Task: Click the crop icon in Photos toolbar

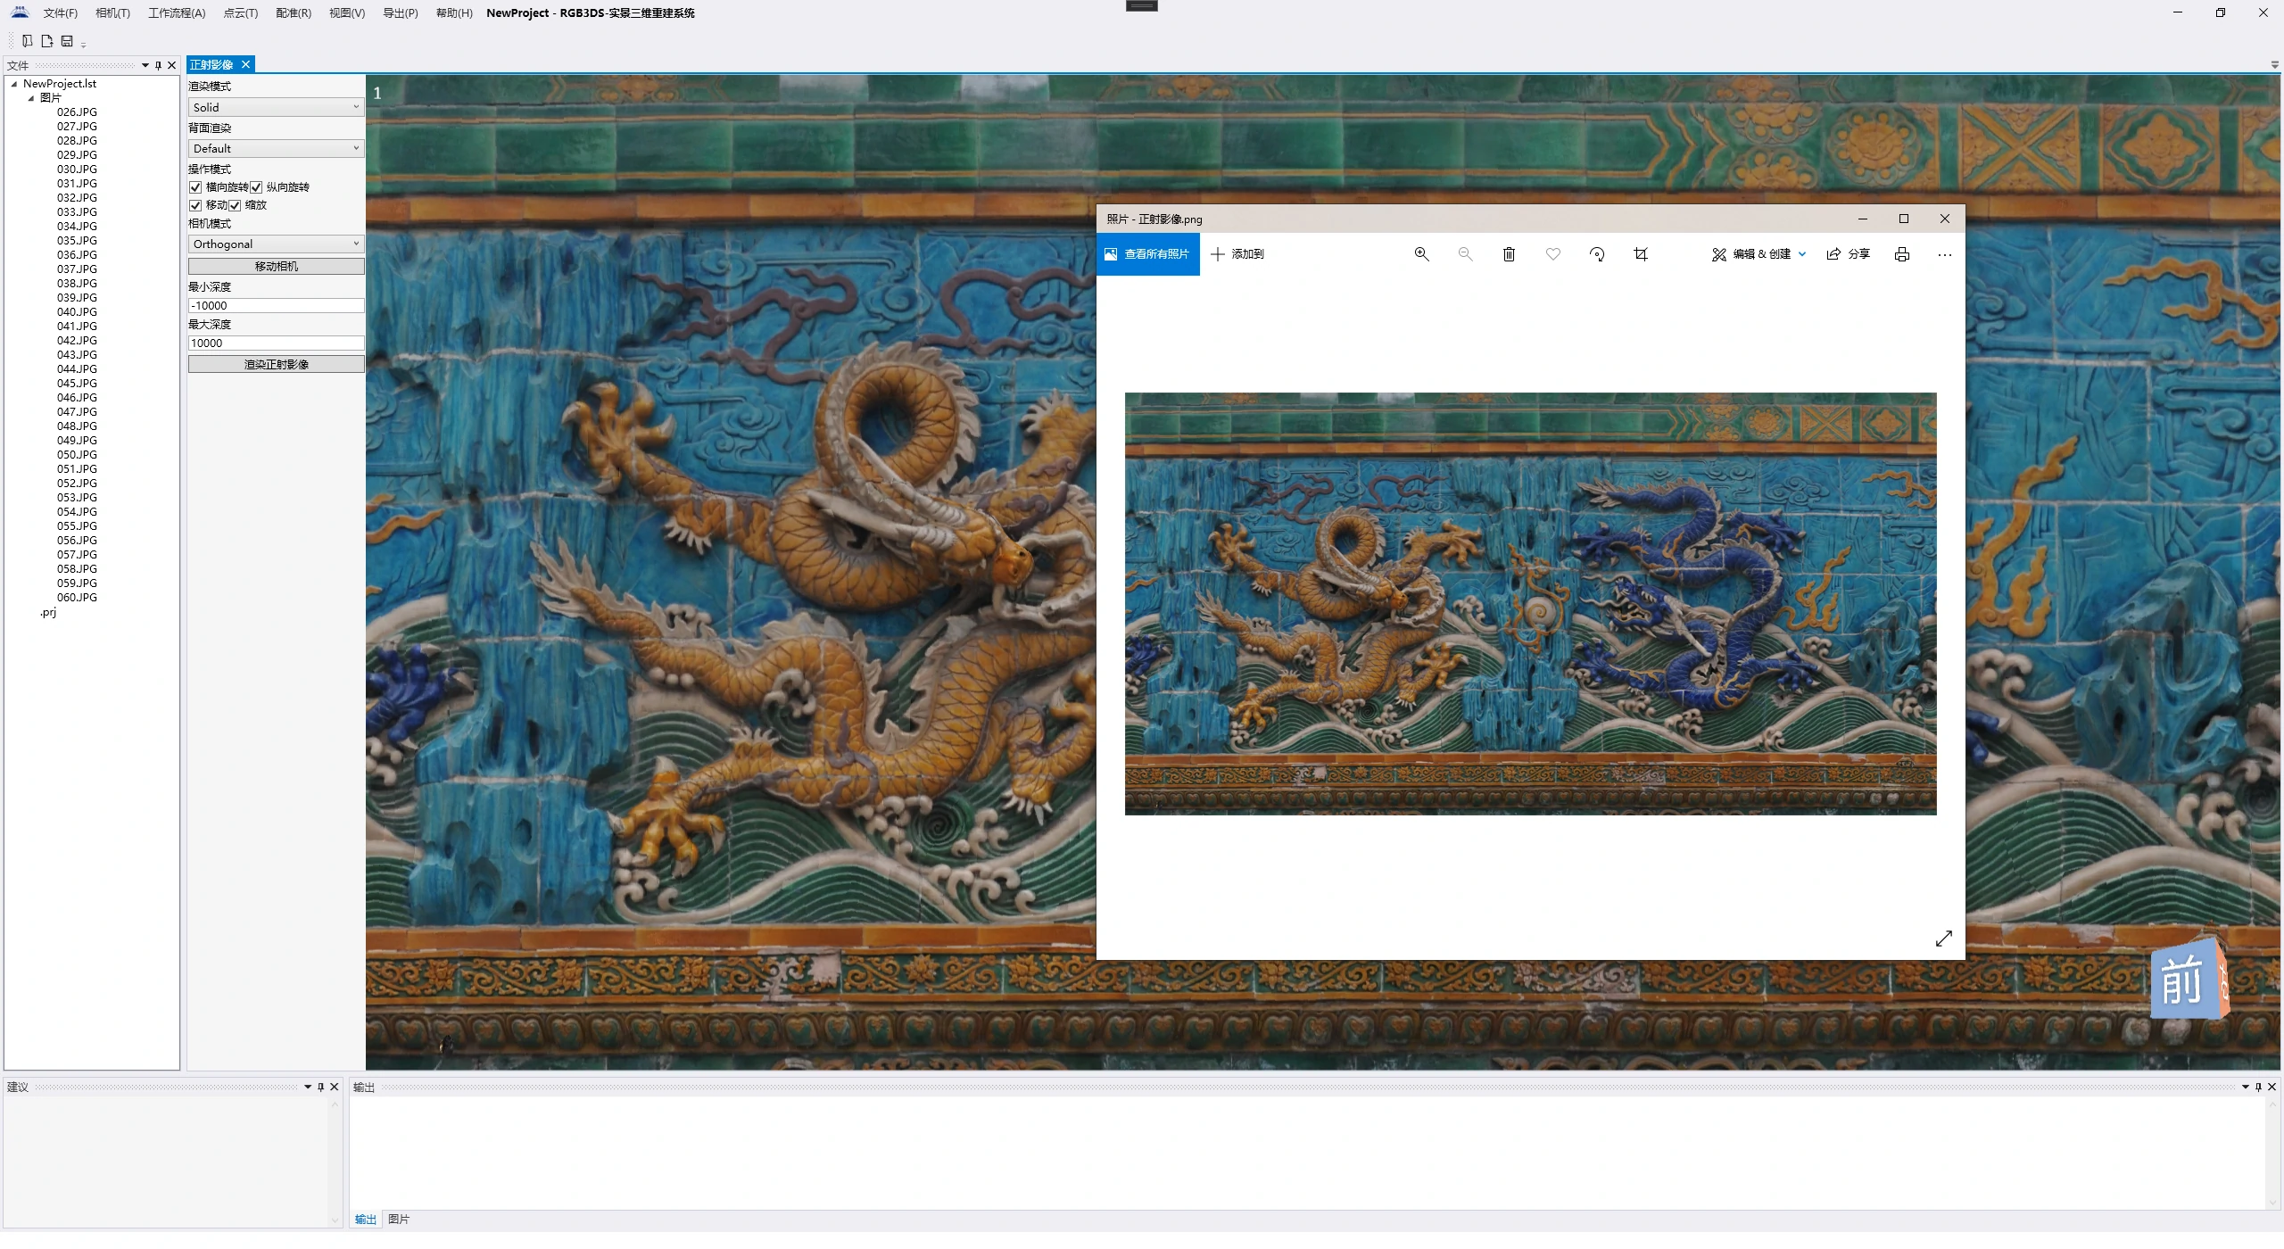Action: pyautogui.click(x=1640, y=254)
